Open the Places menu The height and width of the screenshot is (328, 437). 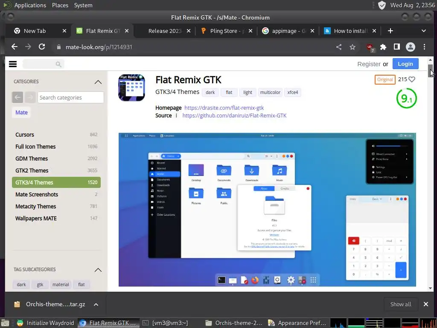click(60, 5)
